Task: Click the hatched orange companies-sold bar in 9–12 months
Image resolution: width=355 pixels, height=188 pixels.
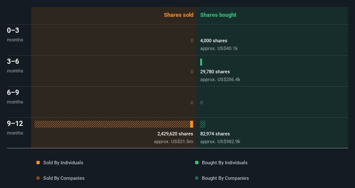Action: [112, 124]
